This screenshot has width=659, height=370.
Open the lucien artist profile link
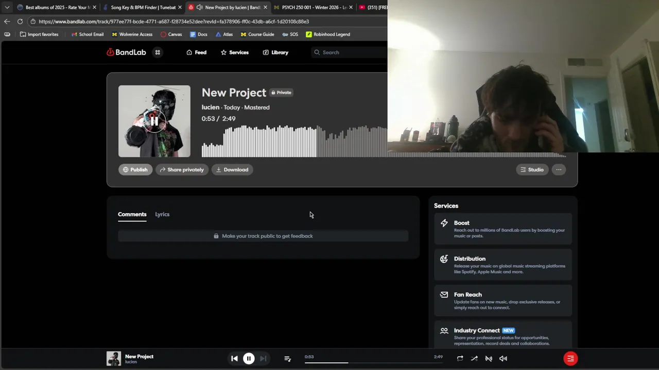coord(210,107)
